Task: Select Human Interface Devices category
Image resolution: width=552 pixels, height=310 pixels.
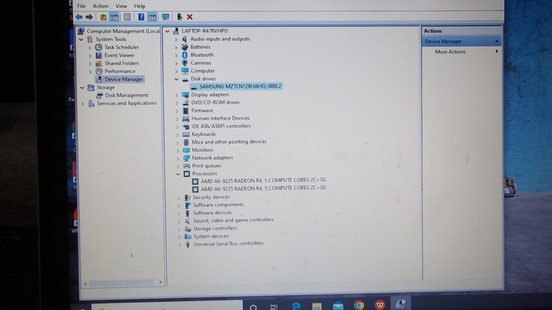Action: click(x=220, y=118)
